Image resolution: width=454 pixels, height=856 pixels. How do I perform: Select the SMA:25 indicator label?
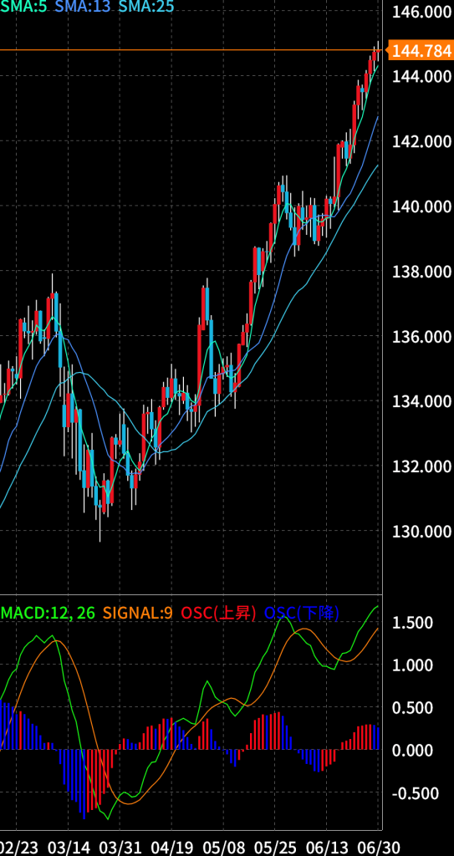(x=145, y=7)
